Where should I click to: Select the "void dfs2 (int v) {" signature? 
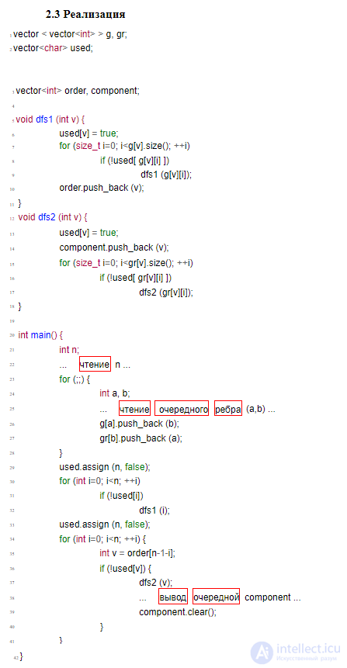pyautogui.click(x=53, y=217)
